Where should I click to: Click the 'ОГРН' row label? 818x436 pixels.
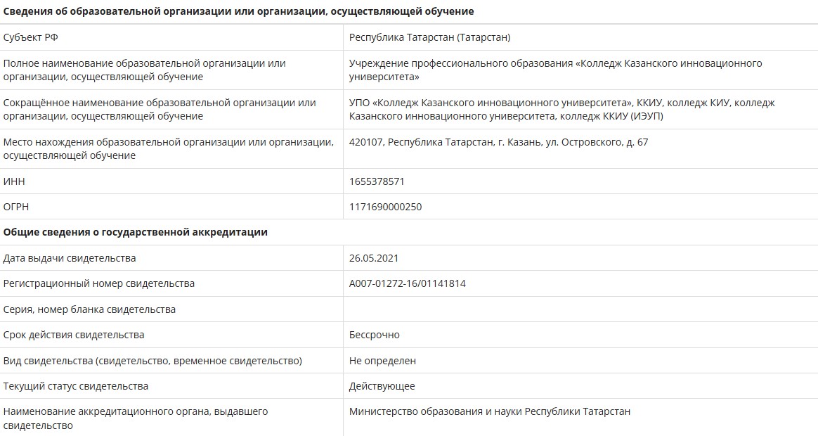[17, 207]
